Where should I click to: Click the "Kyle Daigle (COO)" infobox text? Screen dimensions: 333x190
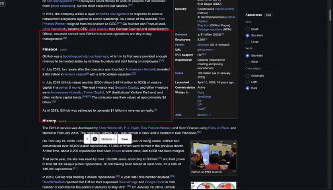tap(209, 4)
